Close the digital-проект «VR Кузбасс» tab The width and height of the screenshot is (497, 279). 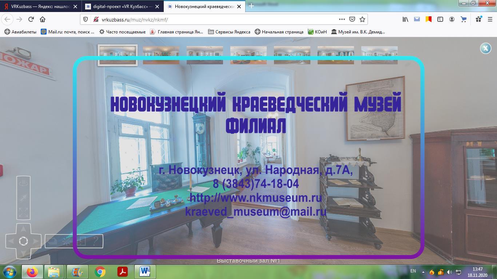[157, 7]
